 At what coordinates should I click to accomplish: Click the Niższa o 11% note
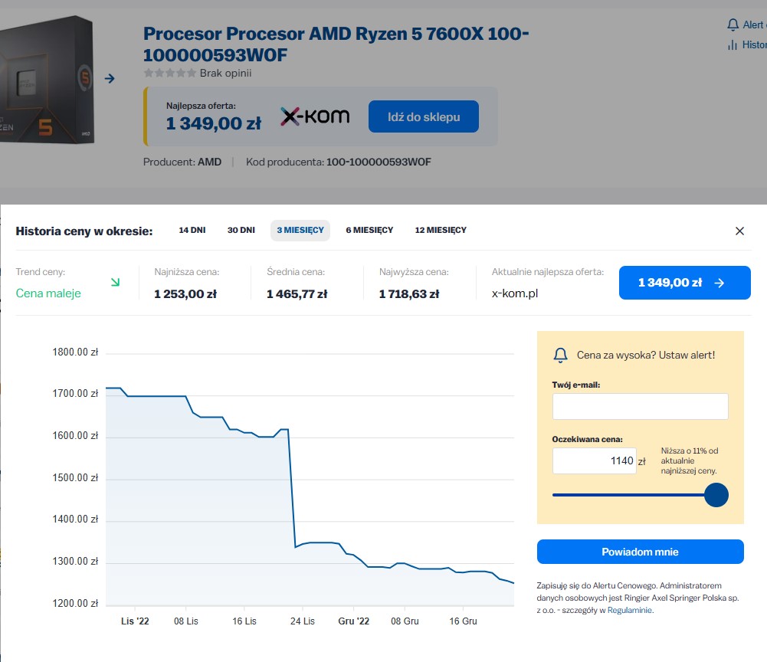pos(689,461)
